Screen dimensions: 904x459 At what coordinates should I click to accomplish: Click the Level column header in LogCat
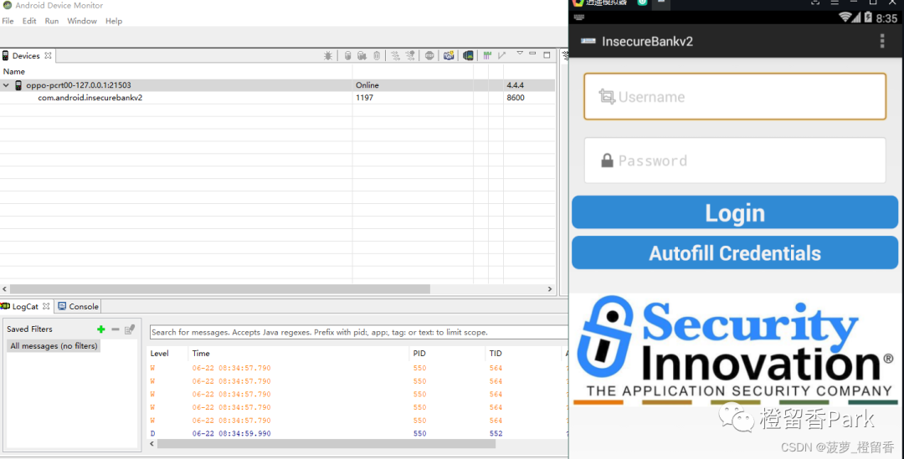click(160, 354)
